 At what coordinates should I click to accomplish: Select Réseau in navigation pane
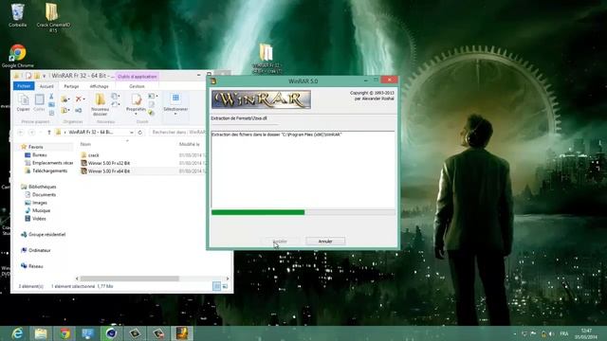(x=36, y=266)
